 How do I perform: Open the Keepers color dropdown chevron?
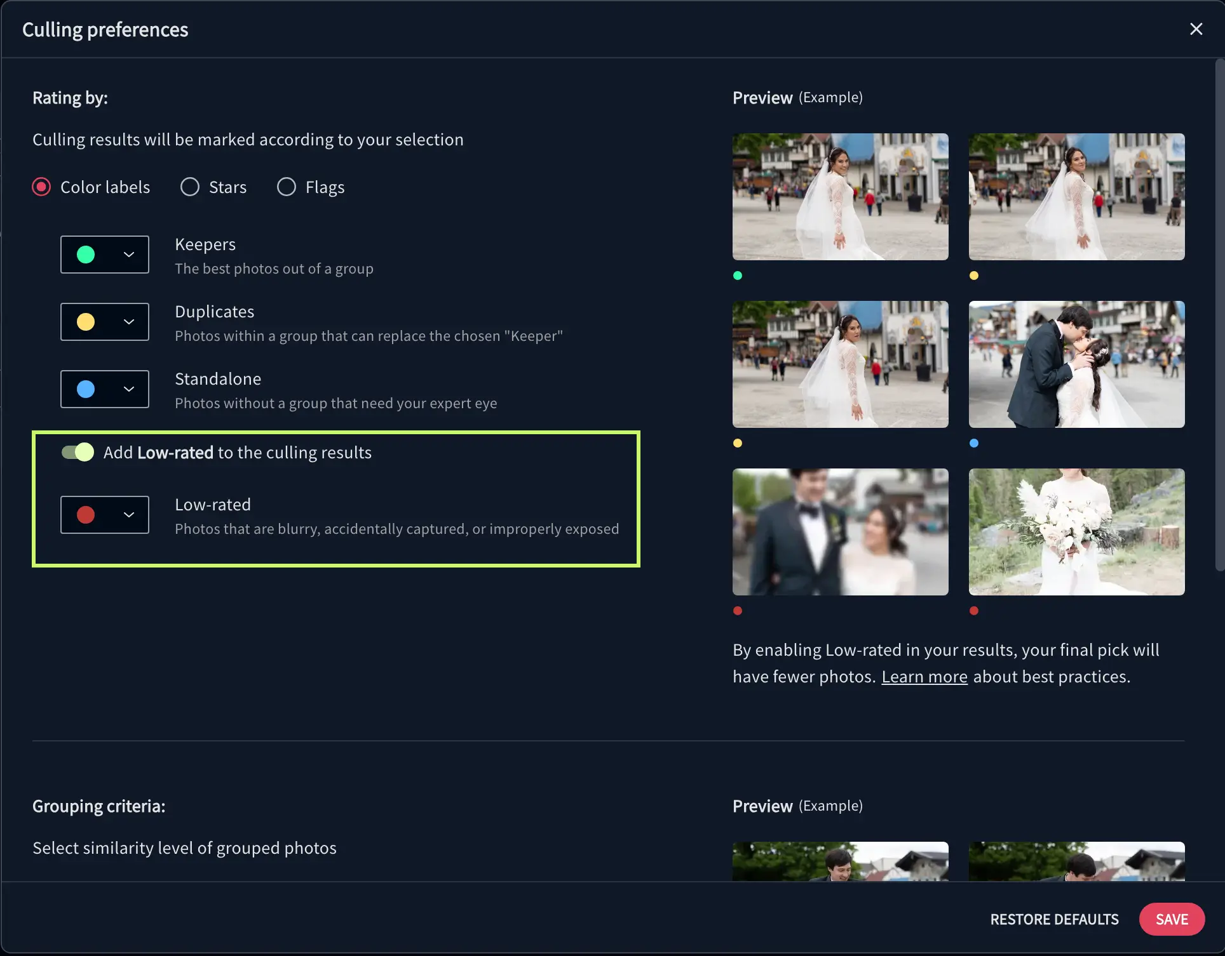point(129,255)
